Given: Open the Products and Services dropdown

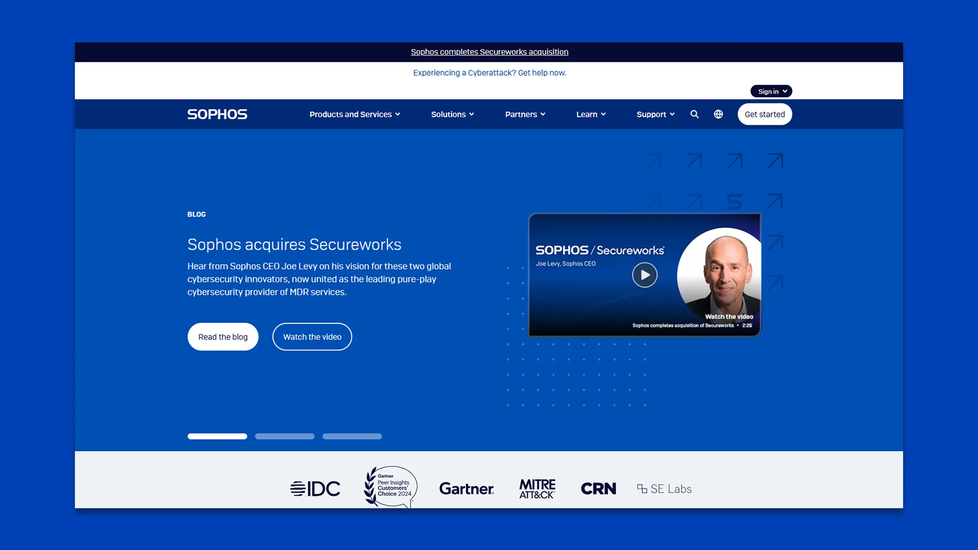Looking at the screenshot, I should [x=355, y=114].
